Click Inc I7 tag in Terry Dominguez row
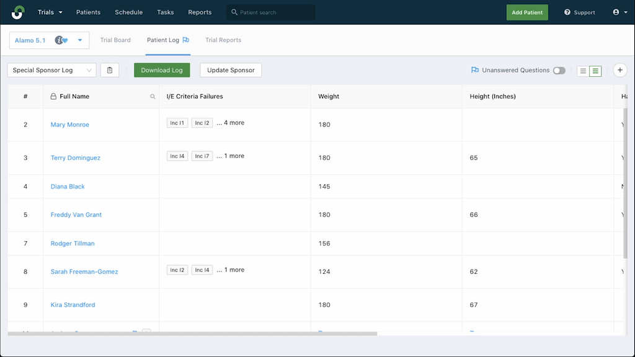The image size is (635, 357). click(202, 156)
